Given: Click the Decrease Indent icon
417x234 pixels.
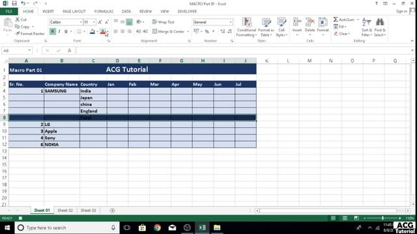Looking at the screenshot, I should [x=139, y=31].
